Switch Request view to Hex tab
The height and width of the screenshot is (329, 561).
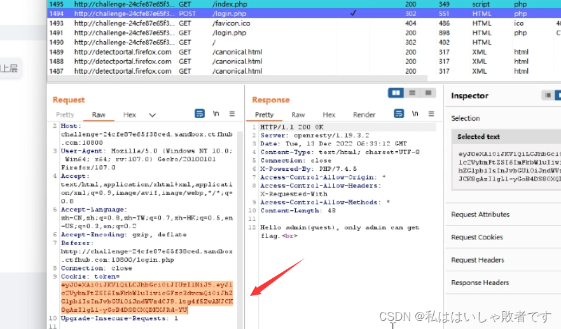[130, 115]
